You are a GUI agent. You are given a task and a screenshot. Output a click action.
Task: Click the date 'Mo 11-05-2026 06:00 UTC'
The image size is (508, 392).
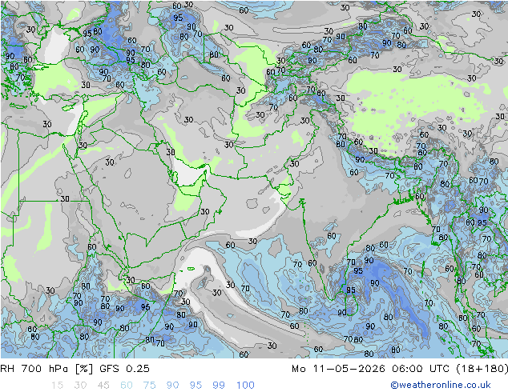[x=370, y=369]
